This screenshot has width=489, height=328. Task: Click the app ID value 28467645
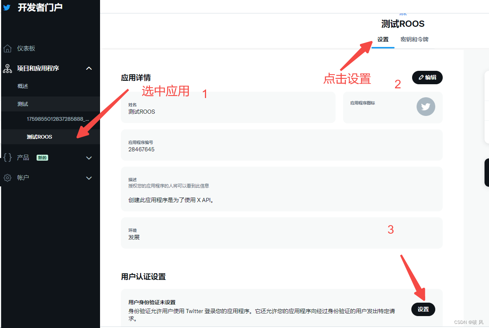141,149
